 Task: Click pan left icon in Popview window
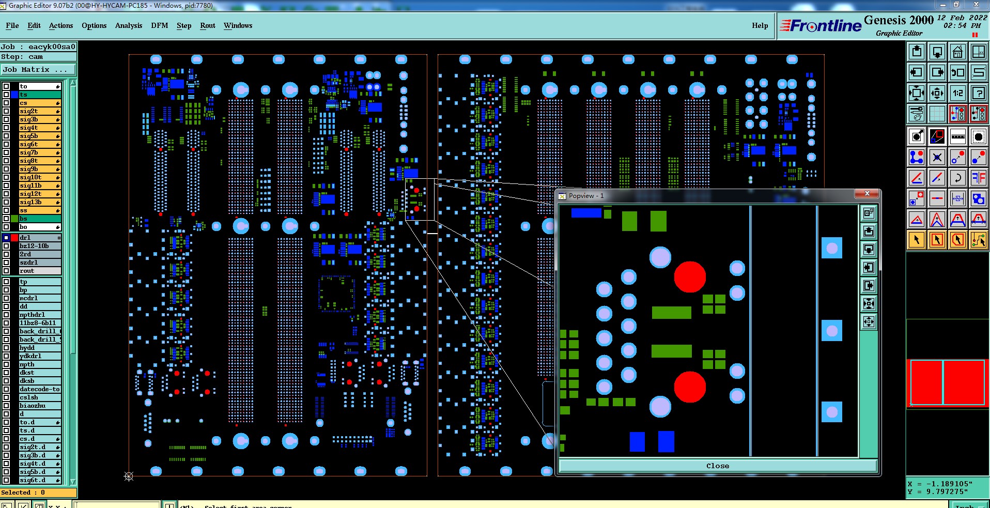pos(869,267)
